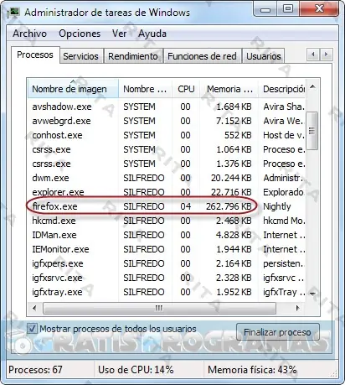The width and height of the screenshot is (345, 385).
Task: Select the IEMonitor.exe process
Action: click(x=167, y=249)
